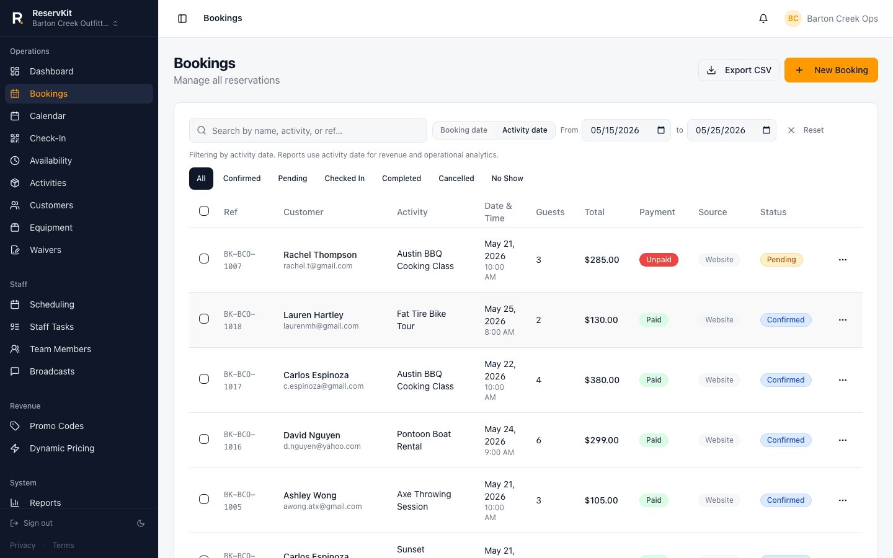Select booking BK-BCO-1017 checkbox

(x=204, y=379)
